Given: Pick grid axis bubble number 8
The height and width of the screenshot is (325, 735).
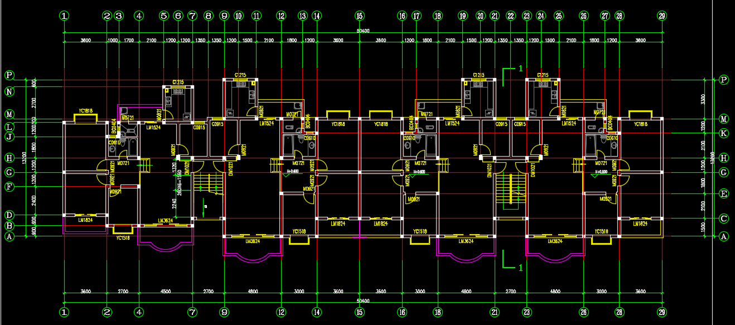Looking at the screenshot, I should pyautogui.click(x=209, y=16).
